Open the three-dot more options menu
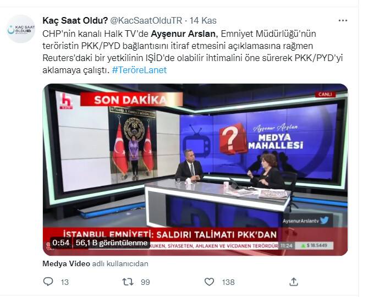The width and height of the screenshot is (368, 297). (343, 21)
